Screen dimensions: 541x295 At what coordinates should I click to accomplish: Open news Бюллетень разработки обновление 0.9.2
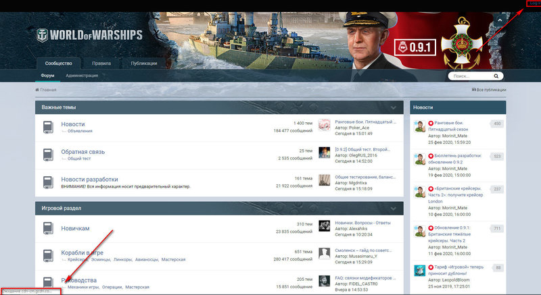tap(454, 159)
